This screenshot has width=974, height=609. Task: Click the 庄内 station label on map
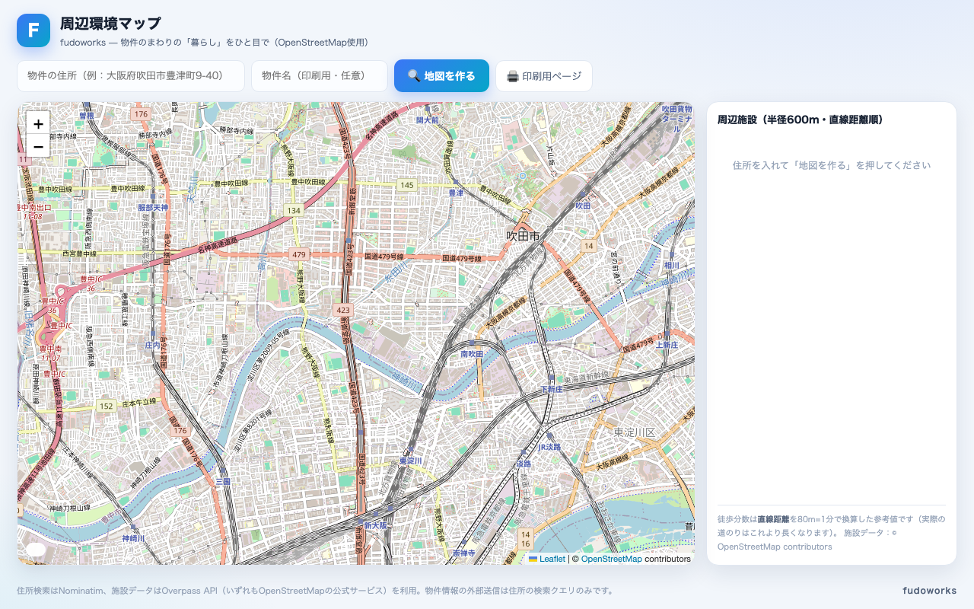tap(152, 345)
